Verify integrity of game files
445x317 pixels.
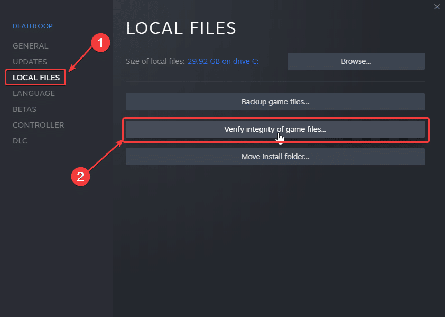pos(275,129)
